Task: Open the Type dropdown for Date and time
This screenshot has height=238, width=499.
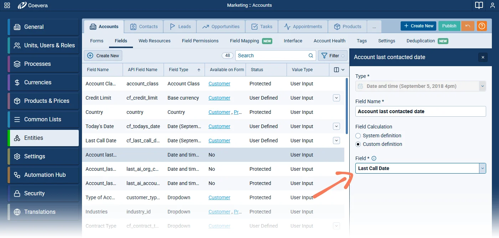Action: tap(421, 86)
